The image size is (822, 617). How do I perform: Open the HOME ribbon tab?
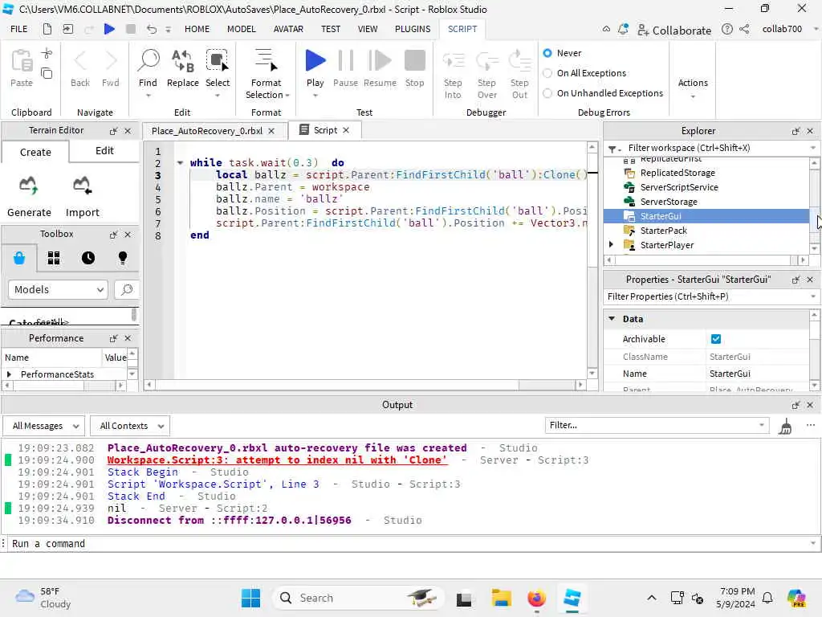197,29
